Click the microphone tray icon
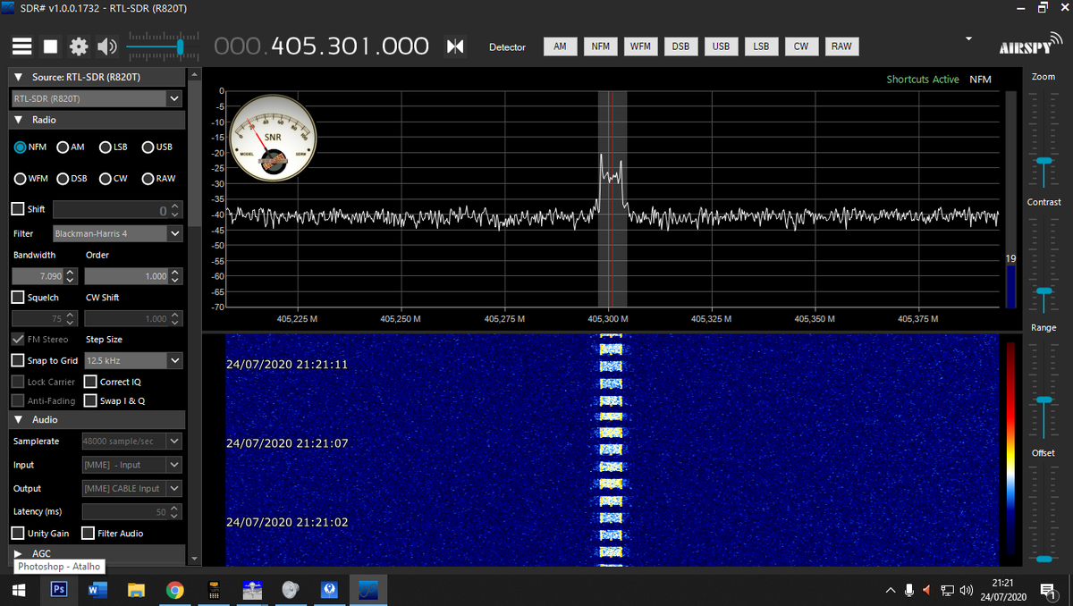The image size is (1073, 606). pos(909,590)
